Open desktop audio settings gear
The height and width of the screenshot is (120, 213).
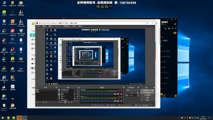click(121, 94)
